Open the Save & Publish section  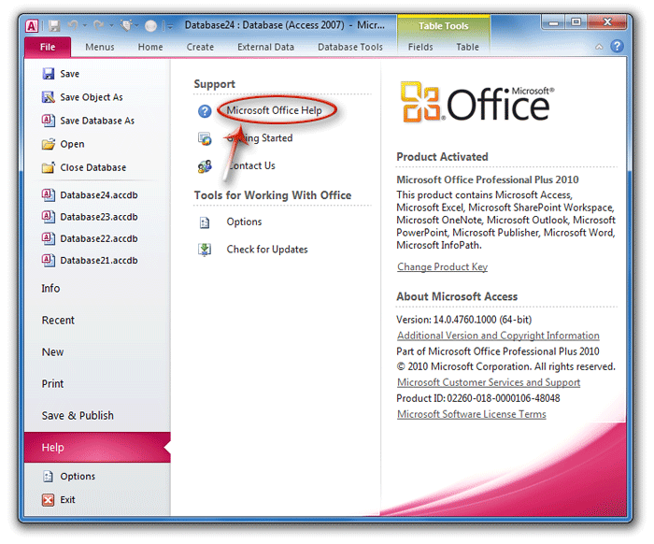[78, 416]
